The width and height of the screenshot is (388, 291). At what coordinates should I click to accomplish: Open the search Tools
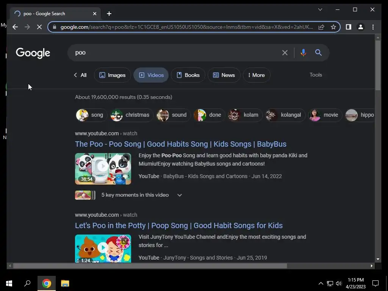coord(316,75)
